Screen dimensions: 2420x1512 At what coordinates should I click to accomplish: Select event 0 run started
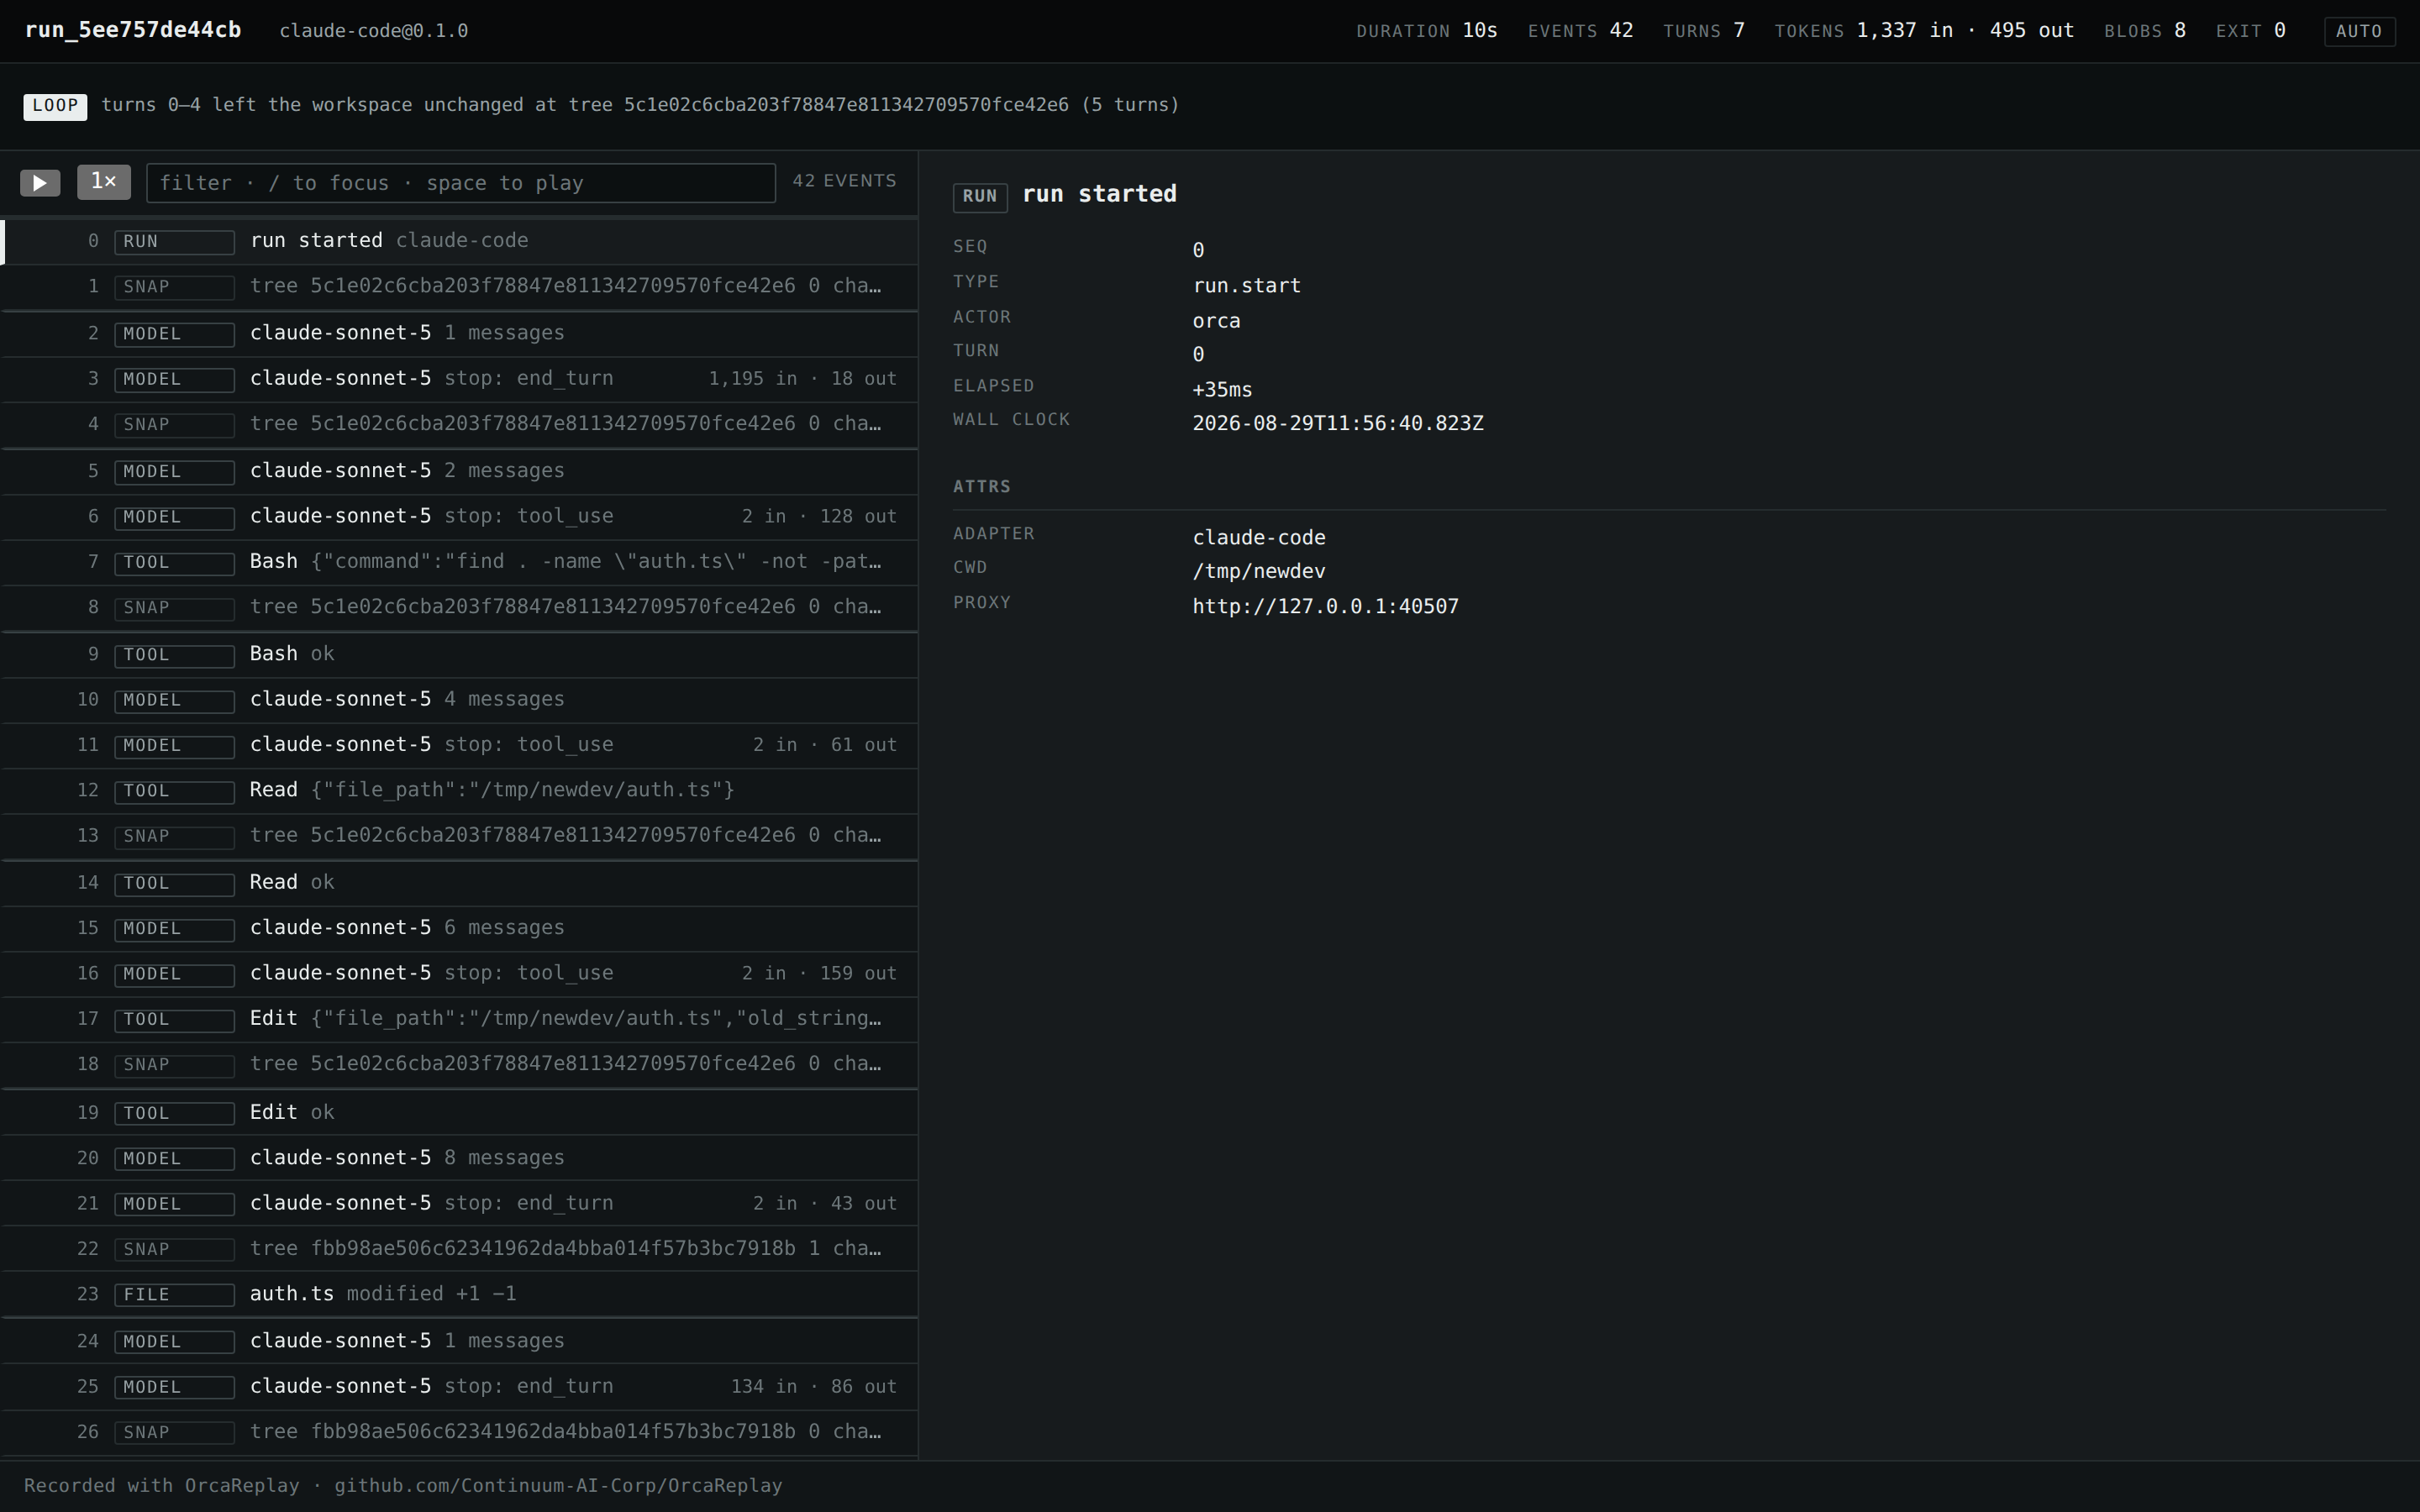(x=459, y=241)
